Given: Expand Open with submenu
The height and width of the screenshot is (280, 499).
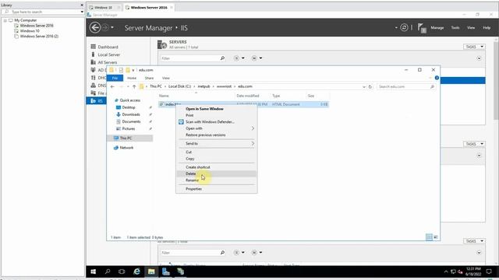Looking at the screenshot, I should point(217,128).
